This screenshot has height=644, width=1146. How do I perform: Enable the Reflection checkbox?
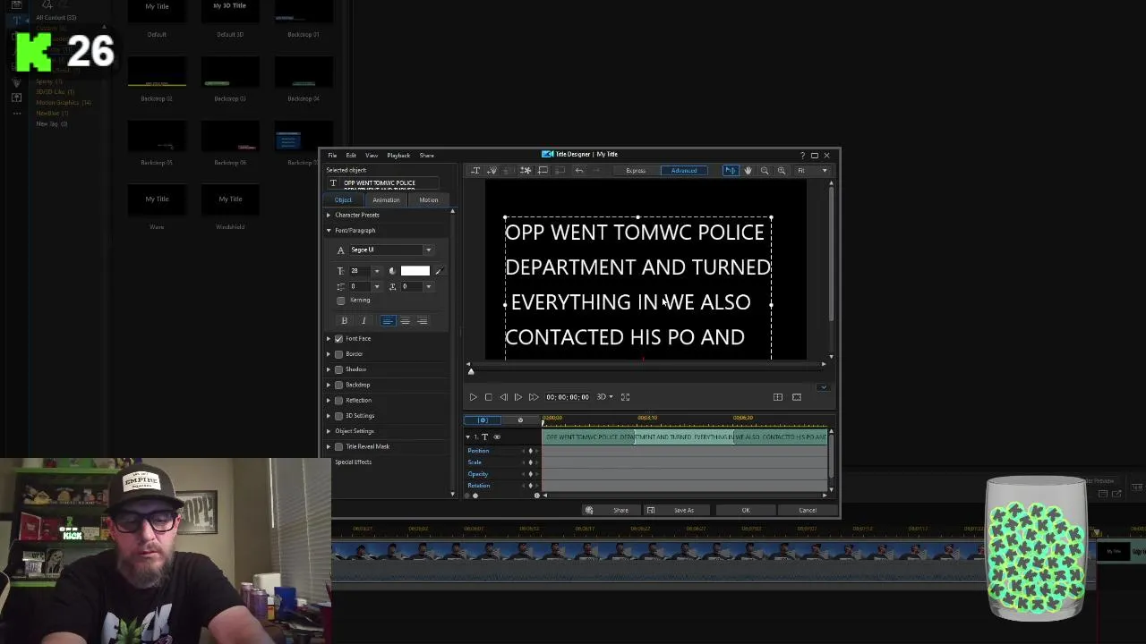click(x=338, y=401)
